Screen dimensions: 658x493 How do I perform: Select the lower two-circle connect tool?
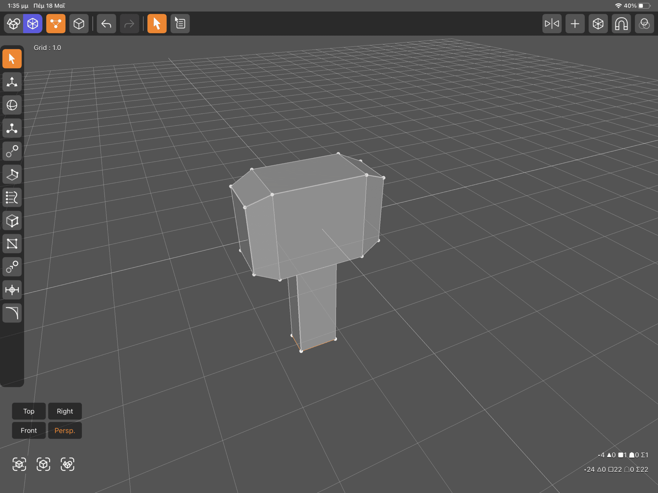point(12,267)
